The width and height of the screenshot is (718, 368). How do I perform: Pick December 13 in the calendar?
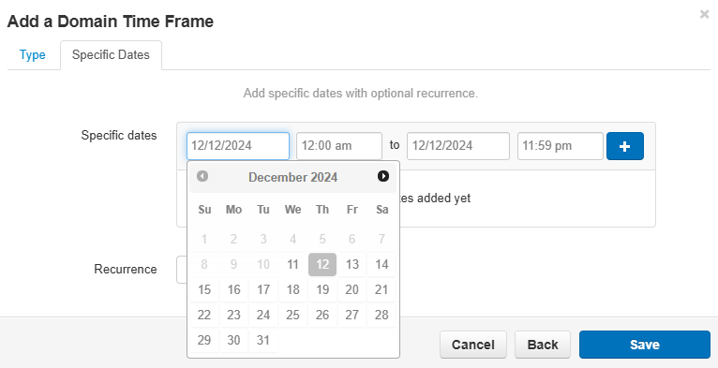352,265
